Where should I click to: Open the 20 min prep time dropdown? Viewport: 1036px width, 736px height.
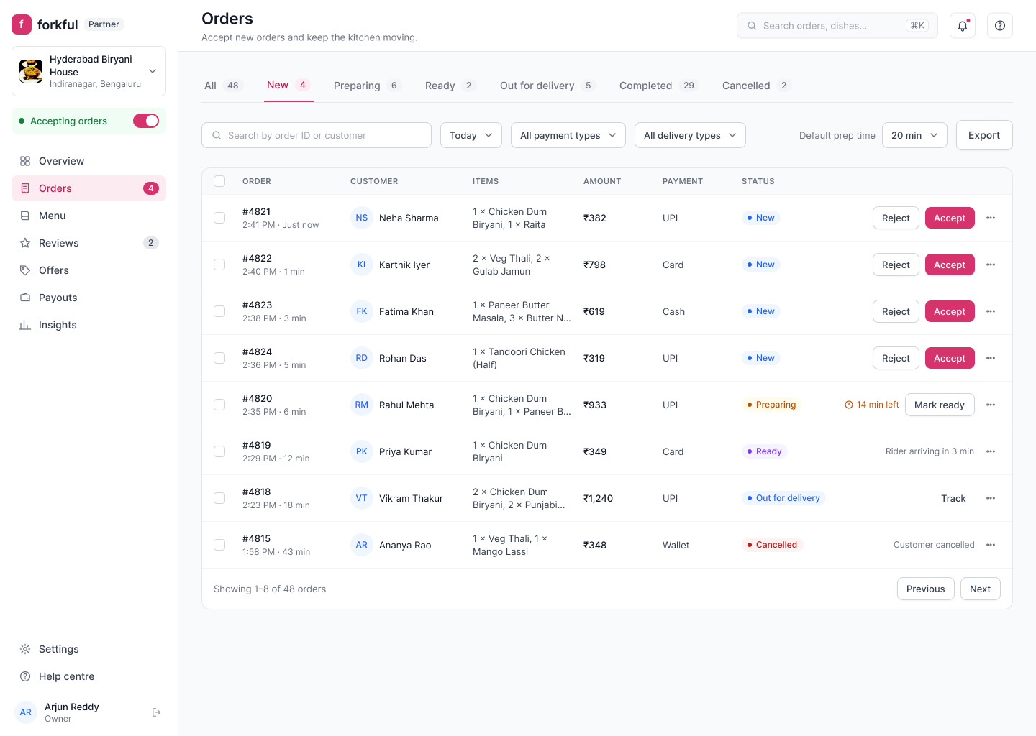tap(914, 135)
